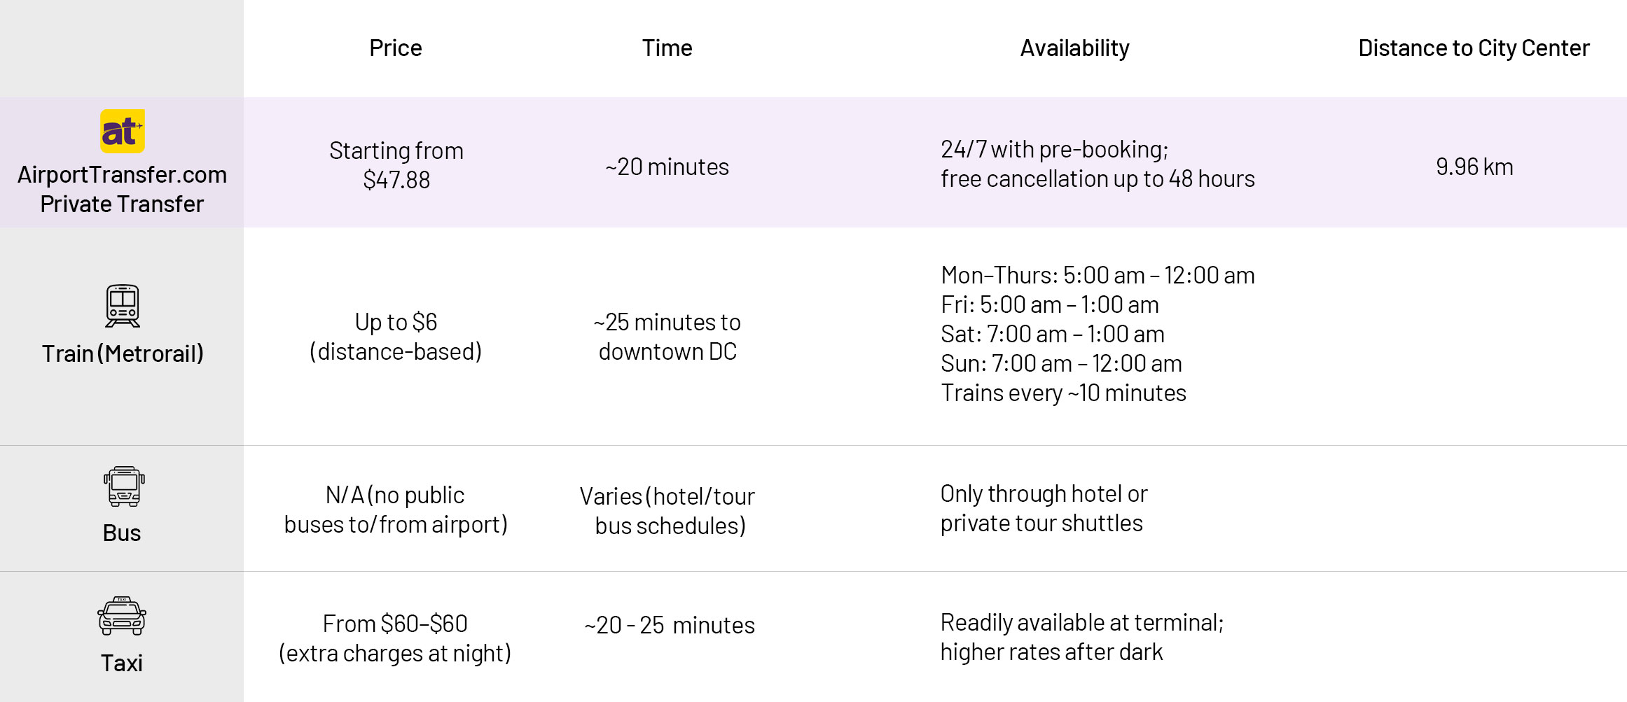Click the Availability column header
Screen dimensions: 1627x702
tap(1074, 48)
